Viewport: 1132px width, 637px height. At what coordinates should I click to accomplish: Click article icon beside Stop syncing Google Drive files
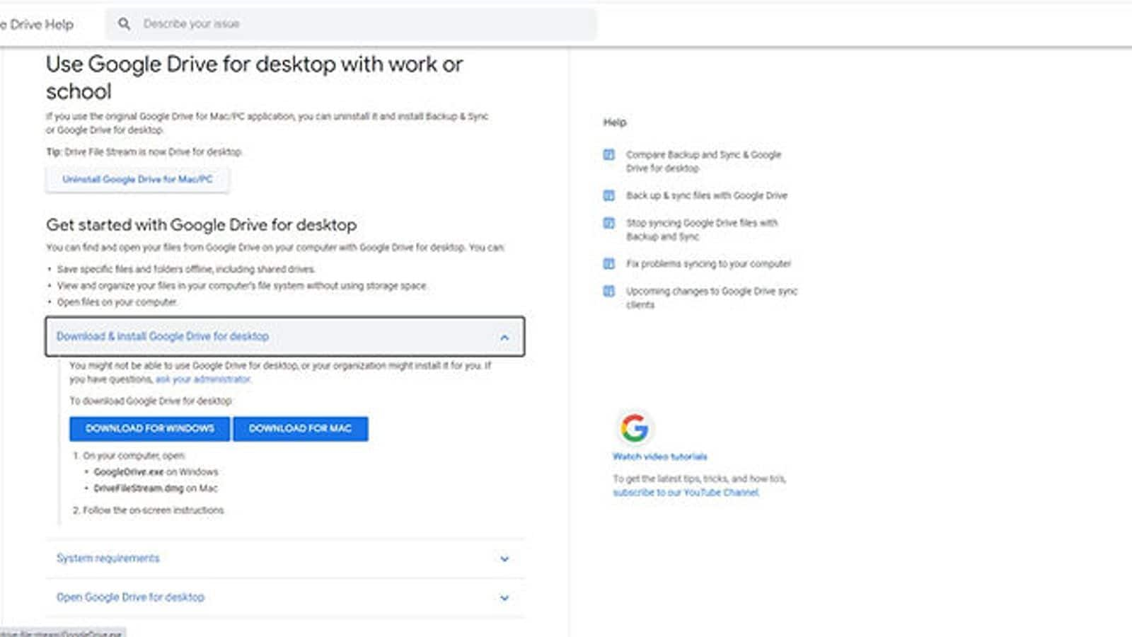(x=608, y=223)
